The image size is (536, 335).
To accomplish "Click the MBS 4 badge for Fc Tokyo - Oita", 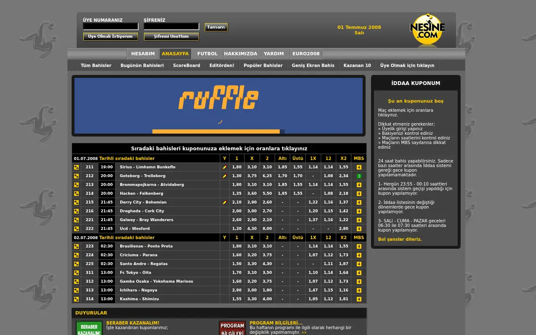I will click(x=359, y=273).
